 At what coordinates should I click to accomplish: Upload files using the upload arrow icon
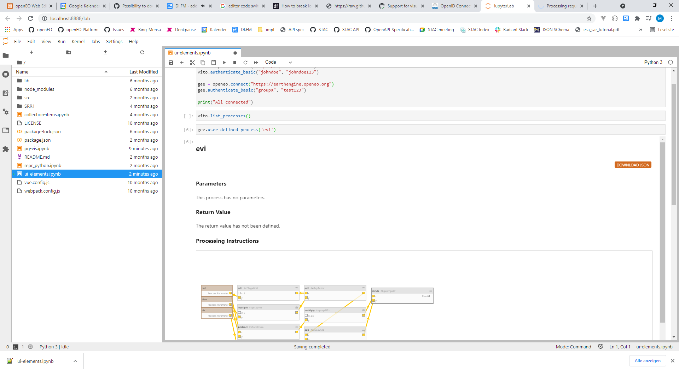(105, 52)
